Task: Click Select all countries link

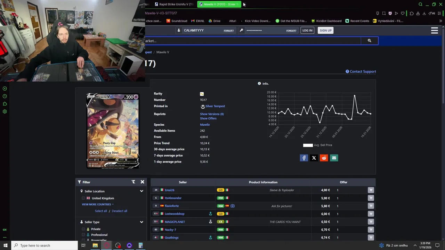Action: click(101, 211)
